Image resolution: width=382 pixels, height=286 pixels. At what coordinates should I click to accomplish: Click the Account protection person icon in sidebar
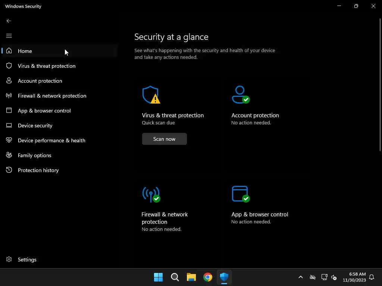pos(9,80)
